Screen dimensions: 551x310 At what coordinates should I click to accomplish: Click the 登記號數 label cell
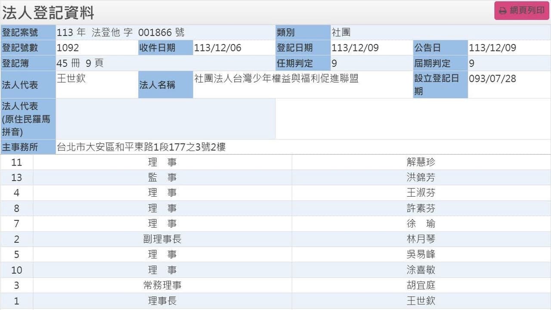coord(28,48)
